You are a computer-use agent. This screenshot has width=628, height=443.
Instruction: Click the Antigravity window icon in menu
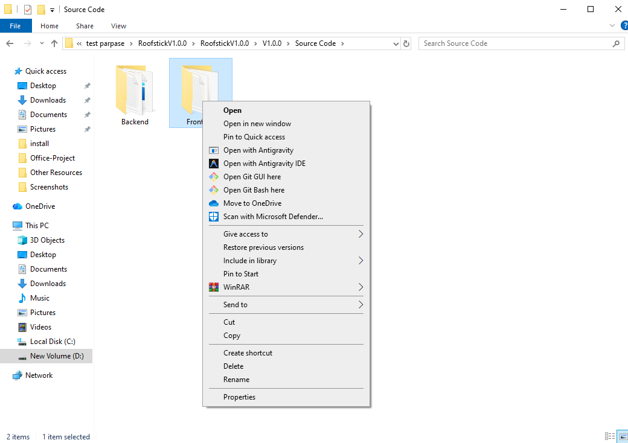tap(214, 150)
